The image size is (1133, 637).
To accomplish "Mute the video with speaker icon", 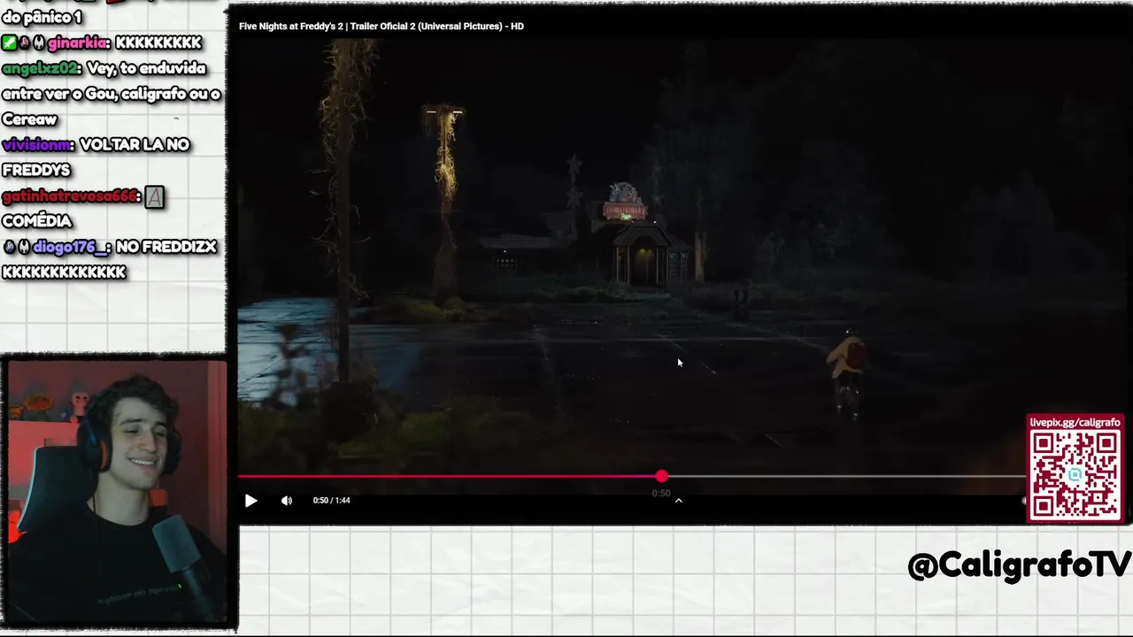I will (287, 501).
